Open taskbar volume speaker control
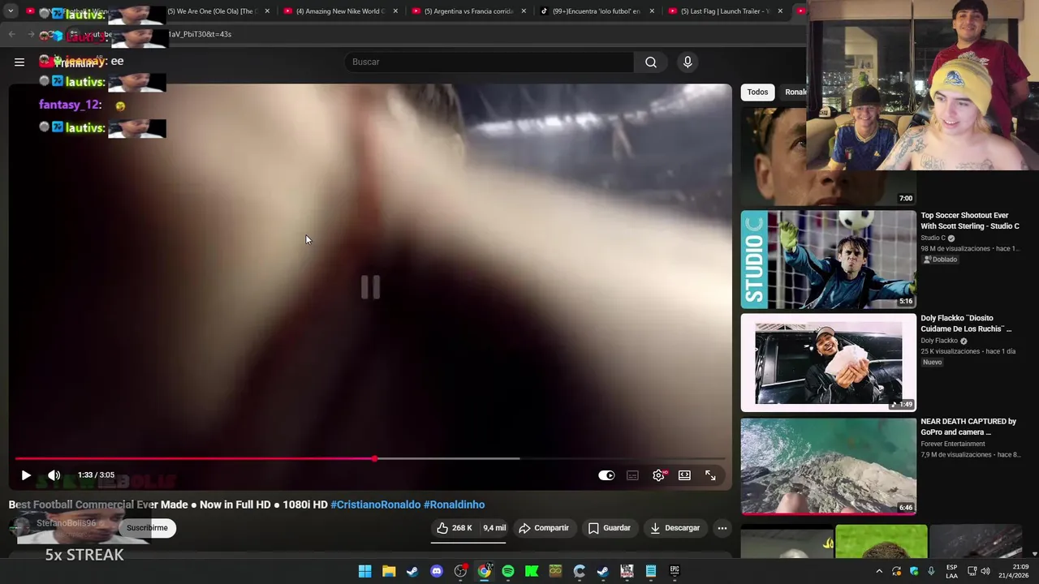The height and width of the screenshot is (584, 1039). [985, 572]
